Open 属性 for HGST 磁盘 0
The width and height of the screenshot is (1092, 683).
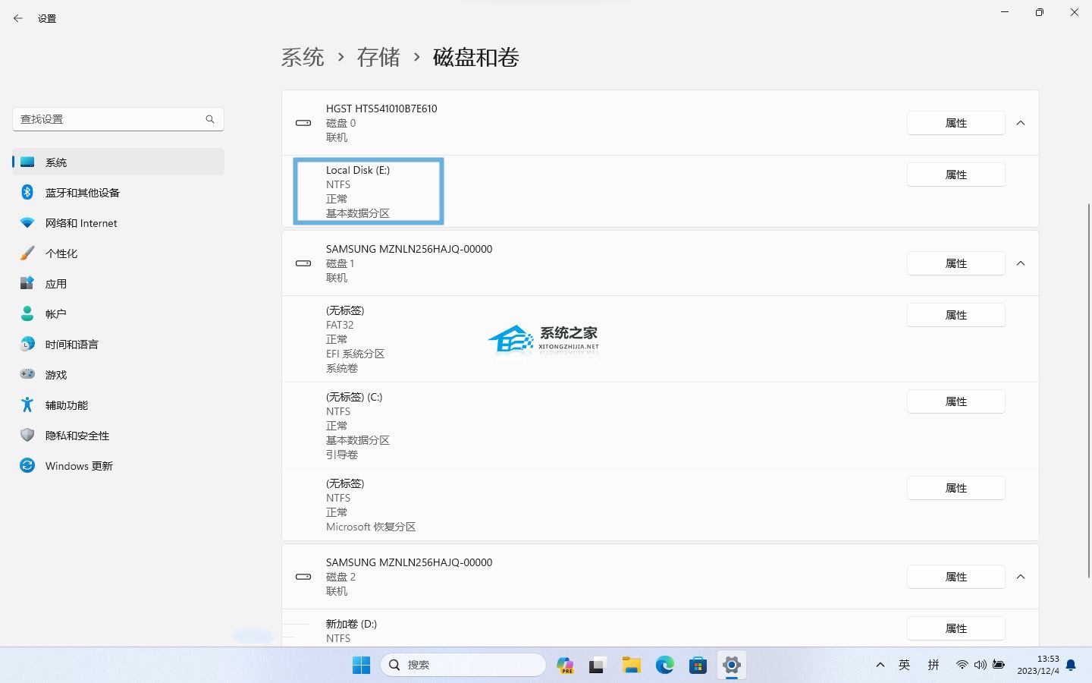coord(955,123)
